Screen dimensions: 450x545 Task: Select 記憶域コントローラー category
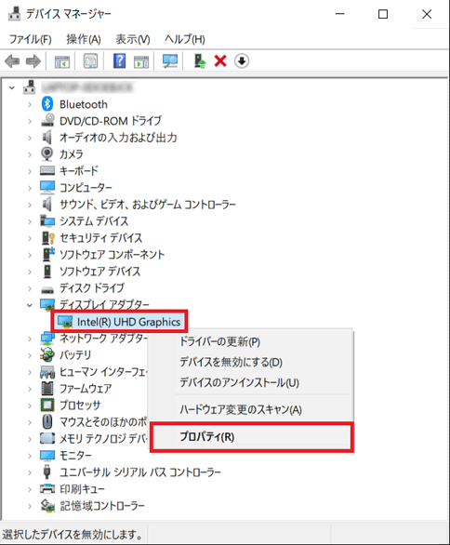pyautogui.click(x=102, y=506)
